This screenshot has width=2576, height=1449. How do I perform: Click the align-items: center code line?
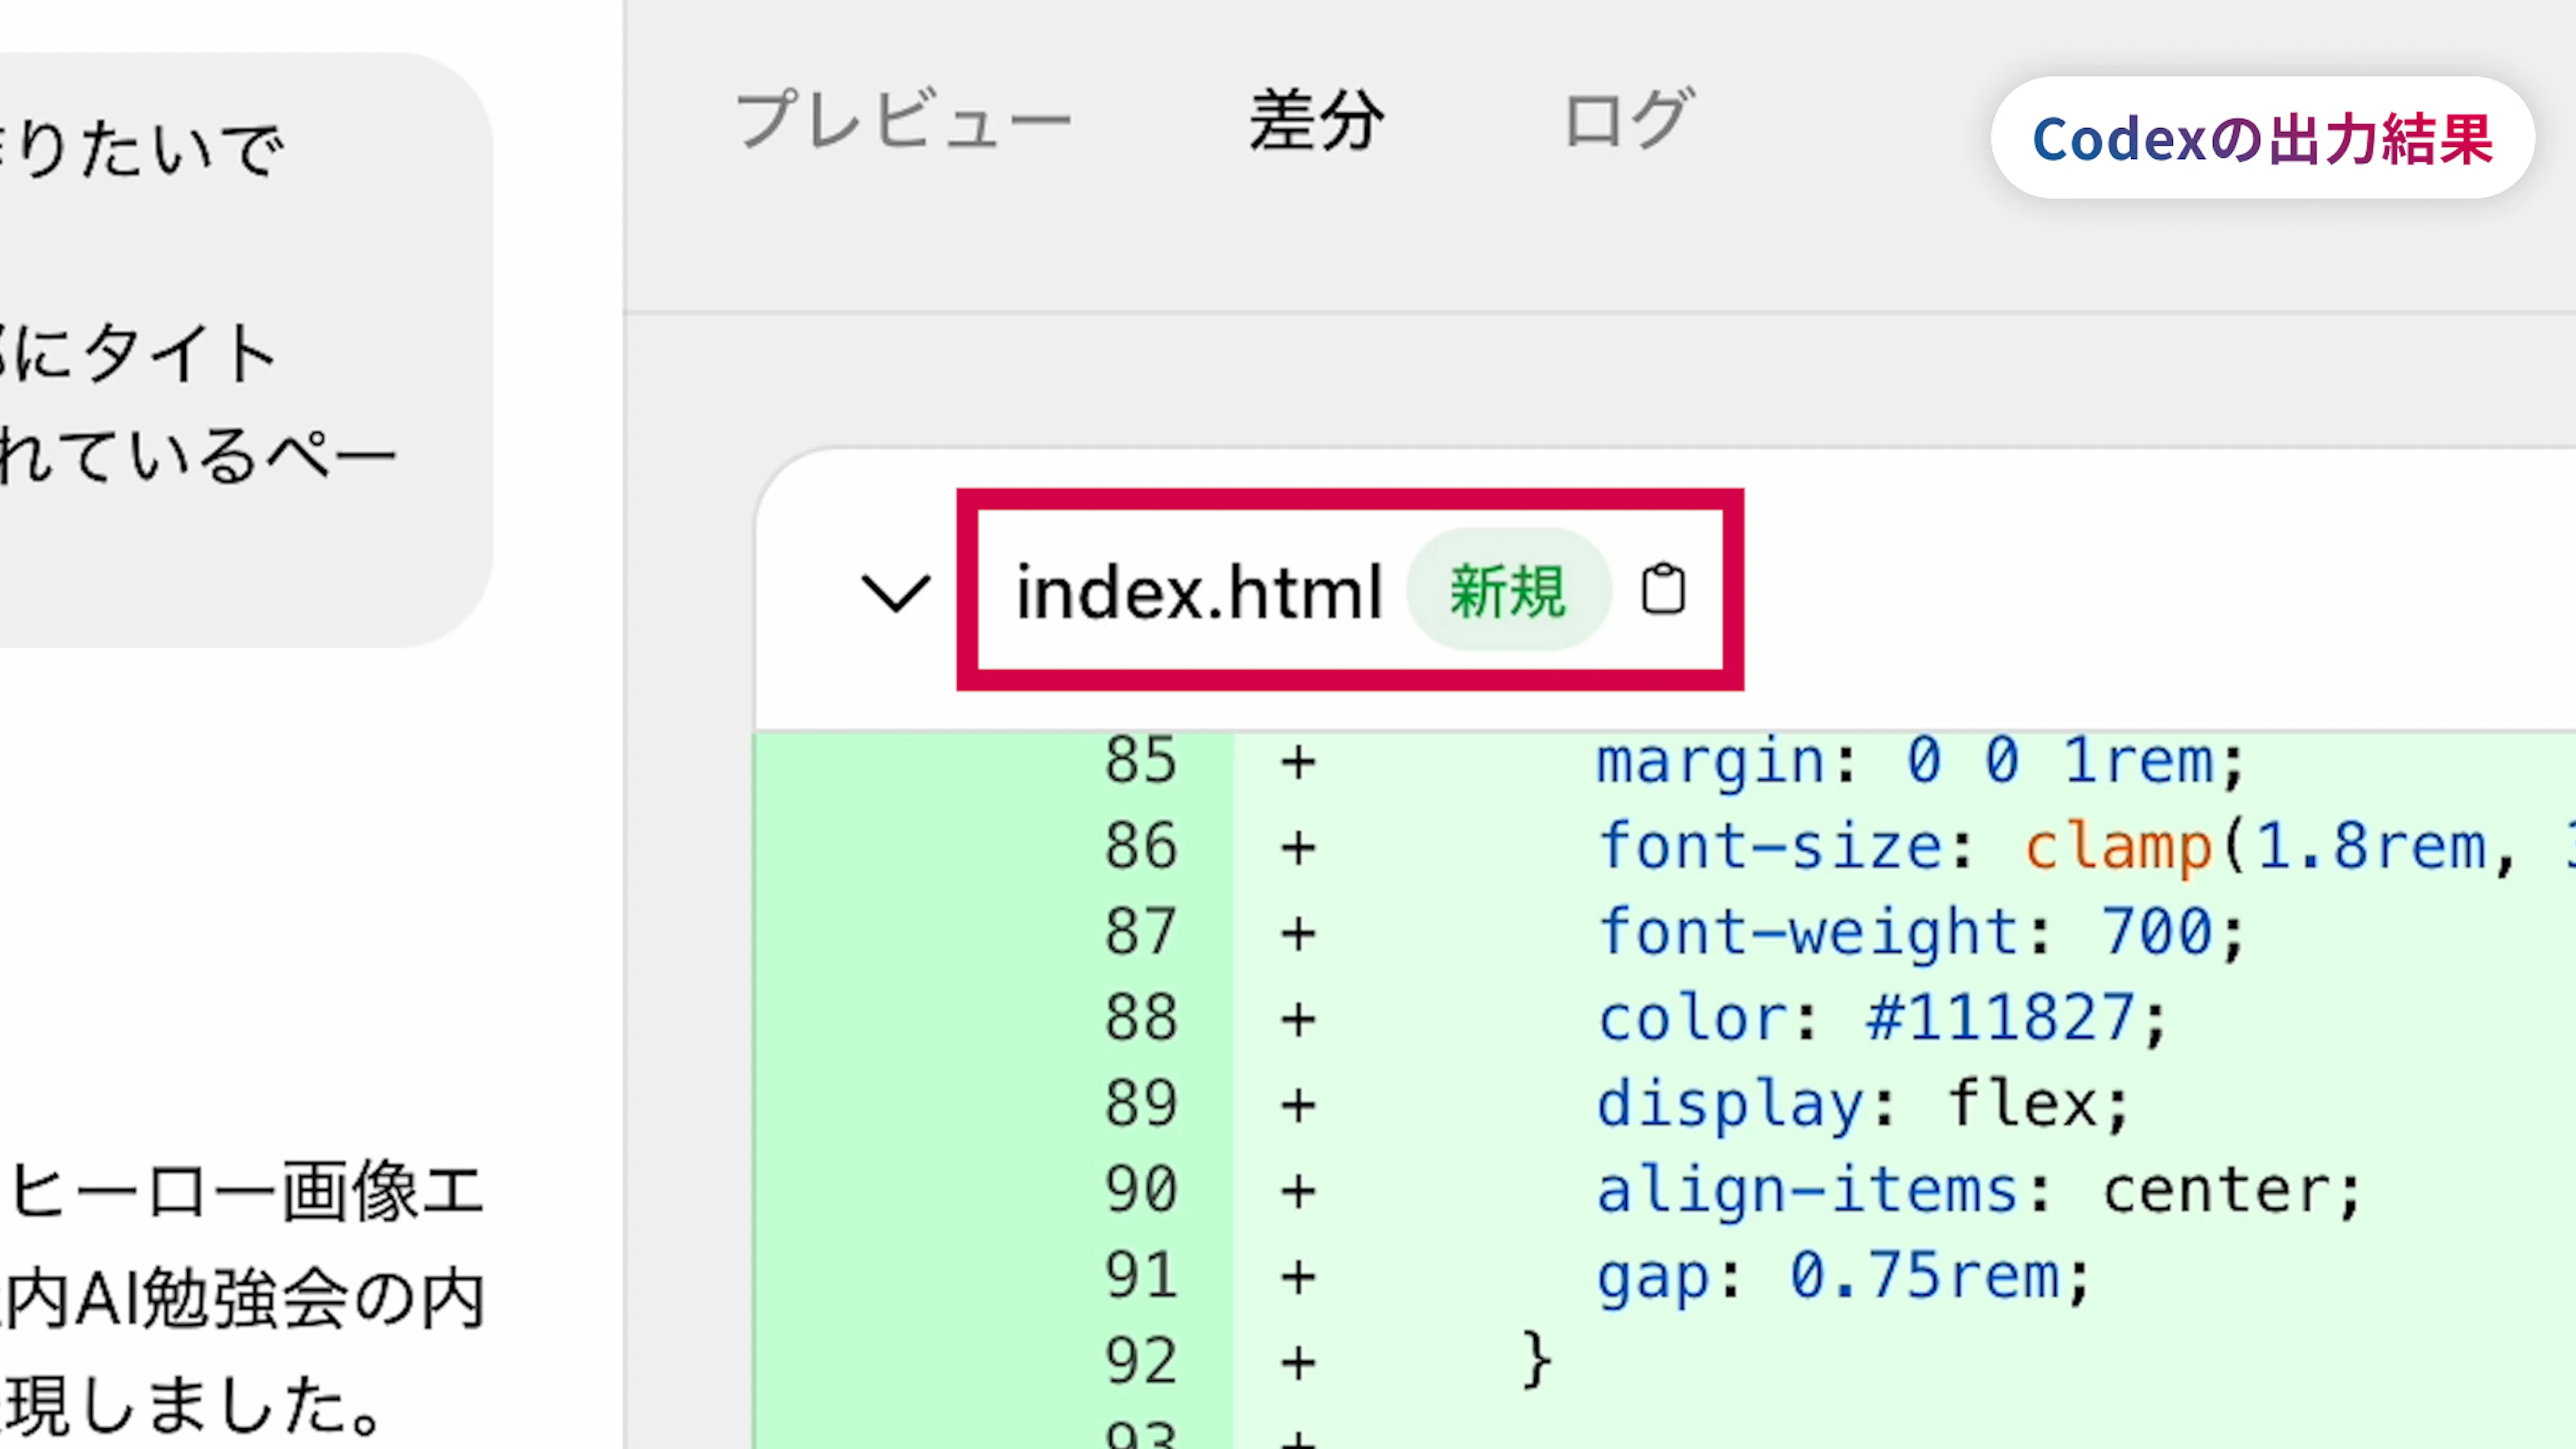click(1978, 1190)
